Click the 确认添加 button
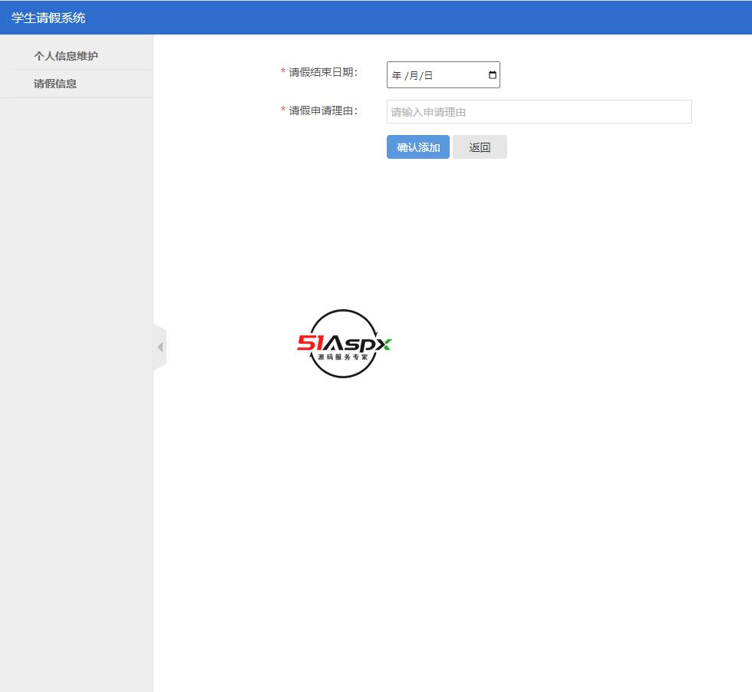The image size is (752, 692). click(417, 147)
